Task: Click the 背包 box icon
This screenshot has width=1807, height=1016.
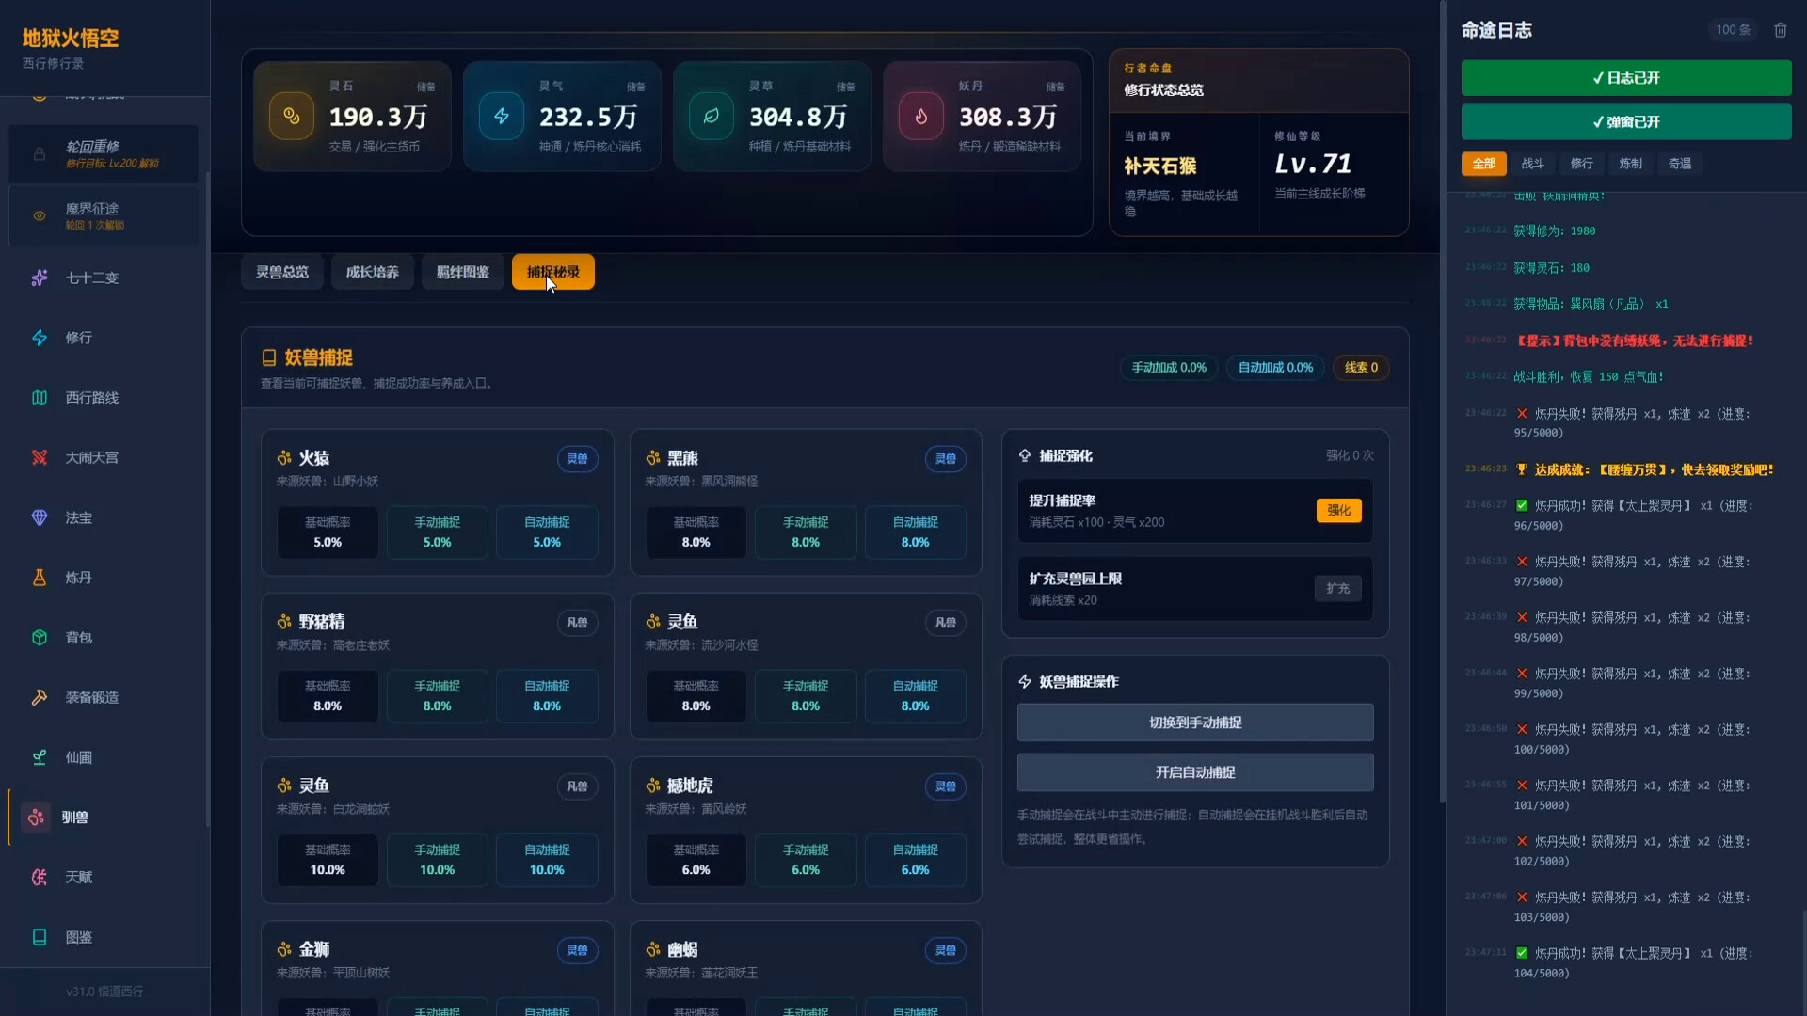Action: (x=40, y=638)
